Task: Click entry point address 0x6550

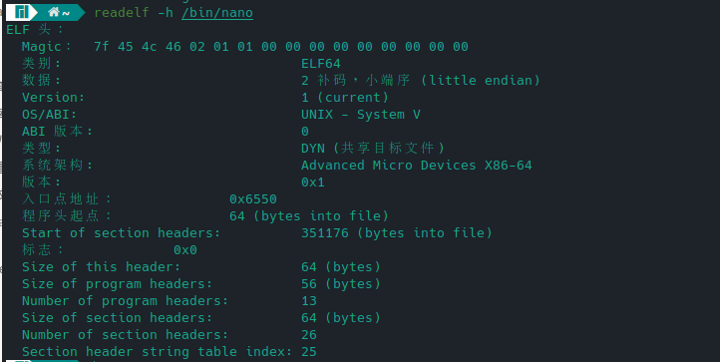Action: tap(253, 198)
